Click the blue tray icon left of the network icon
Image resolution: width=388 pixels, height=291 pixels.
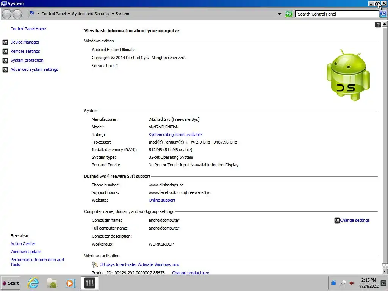333,283
